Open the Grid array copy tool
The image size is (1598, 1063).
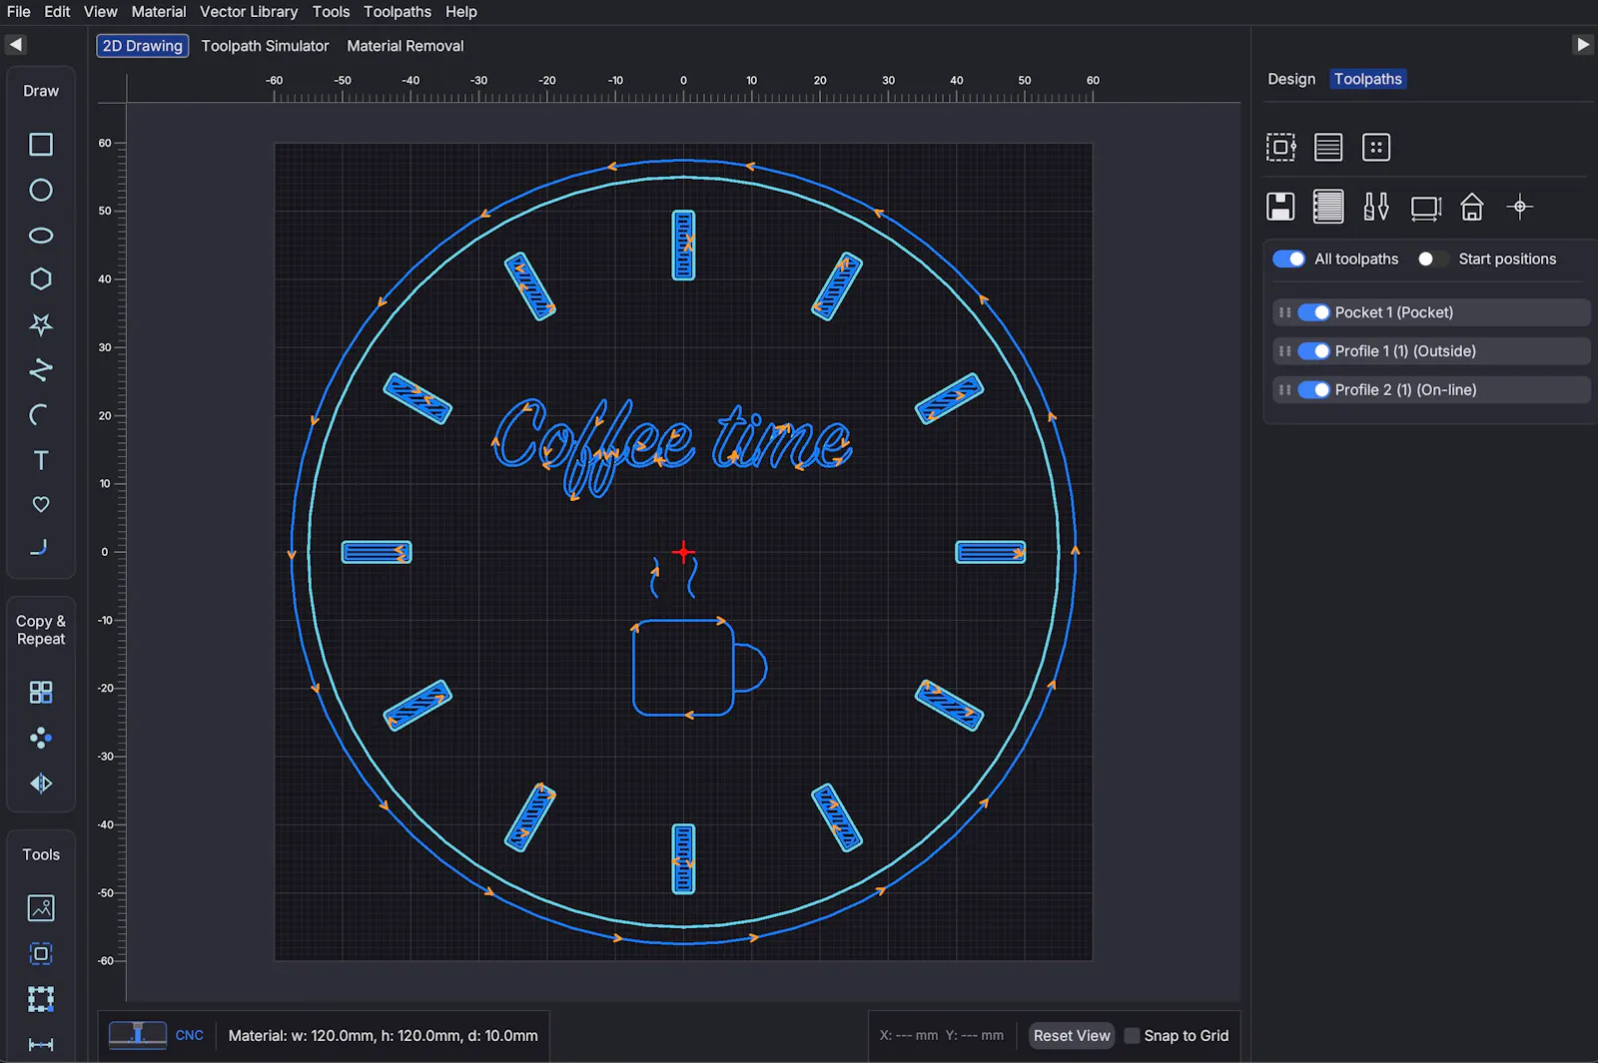41,693
